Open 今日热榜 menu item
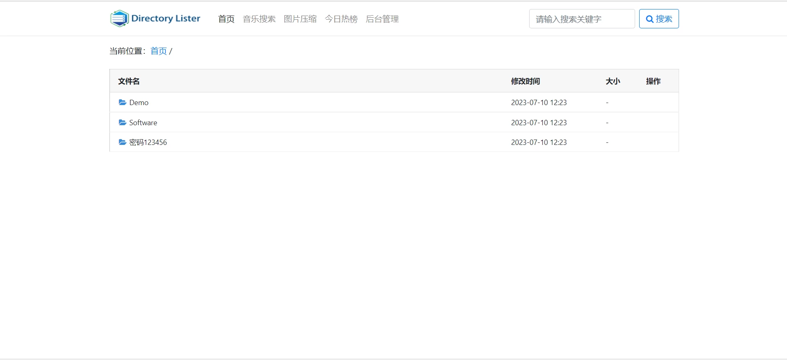The image size is (787, 360). point(341,19)
